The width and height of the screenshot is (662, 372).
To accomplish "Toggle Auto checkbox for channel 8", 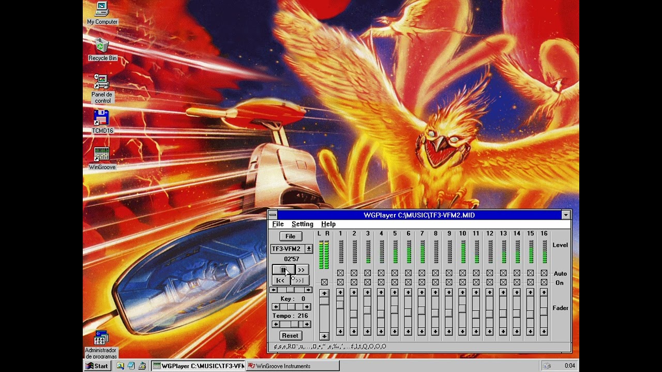I will click(435, 273).
